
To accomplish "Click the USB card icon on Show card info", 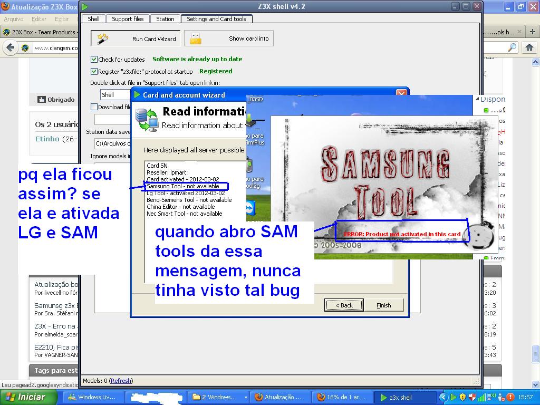I will 196,38.
